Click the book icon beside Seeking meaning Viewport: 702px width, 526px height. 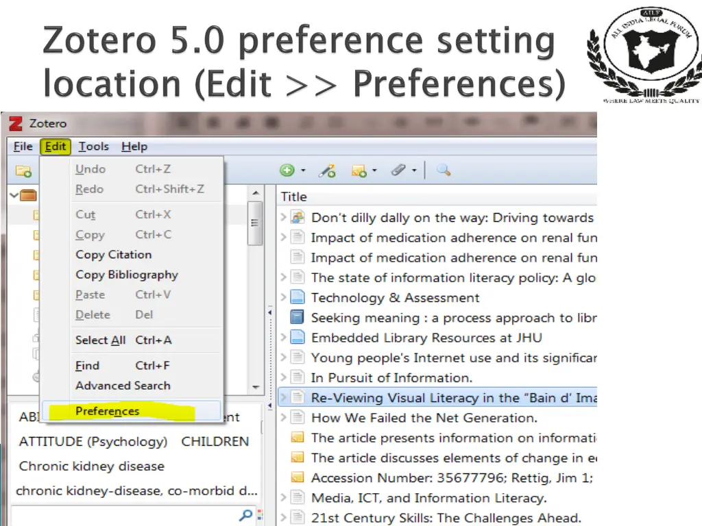tap(298, 317)
